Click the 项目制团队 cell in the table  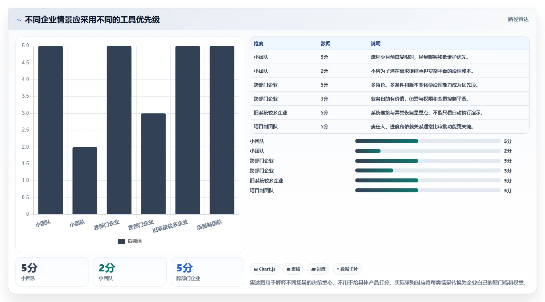[x=266, y=127]
